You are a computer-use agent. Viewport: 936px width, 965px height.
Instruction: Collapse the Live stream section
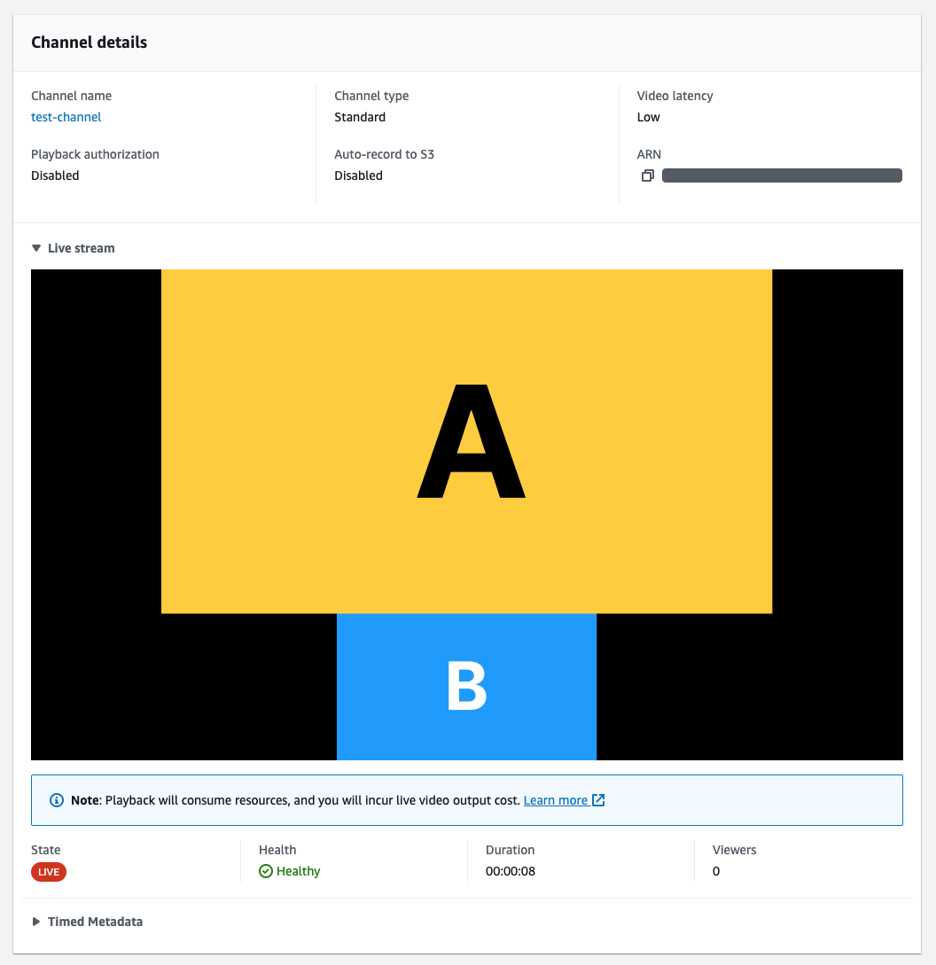36,248
